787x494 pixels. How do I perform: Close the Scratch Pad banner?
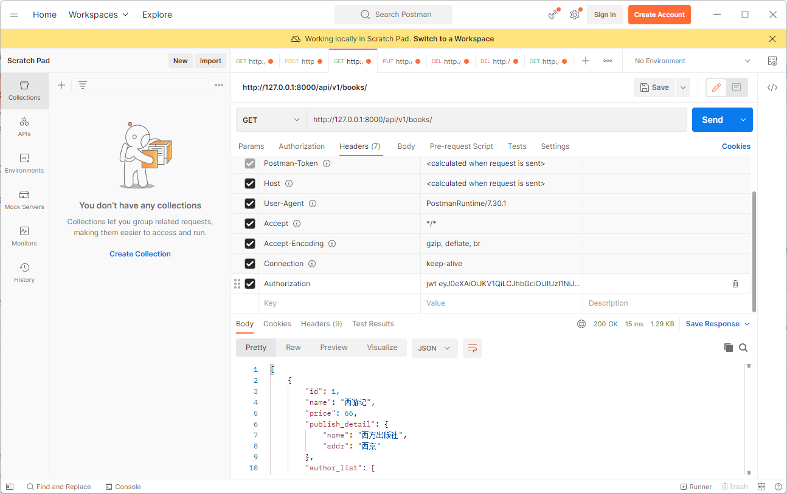click(772, 39)
